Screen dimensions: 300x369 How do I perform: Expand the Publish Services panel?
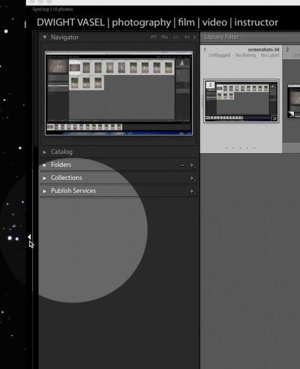click(x=44, y=191)
